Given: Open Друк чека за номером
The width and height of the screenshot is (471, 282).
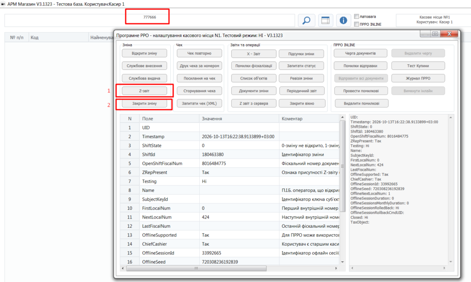Looking at the screenshot, I should pos(200,66).
